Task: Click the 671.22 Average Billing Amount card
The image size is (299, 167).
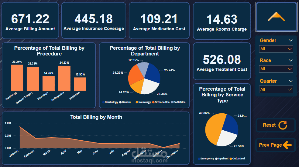Action: point(30,21)
